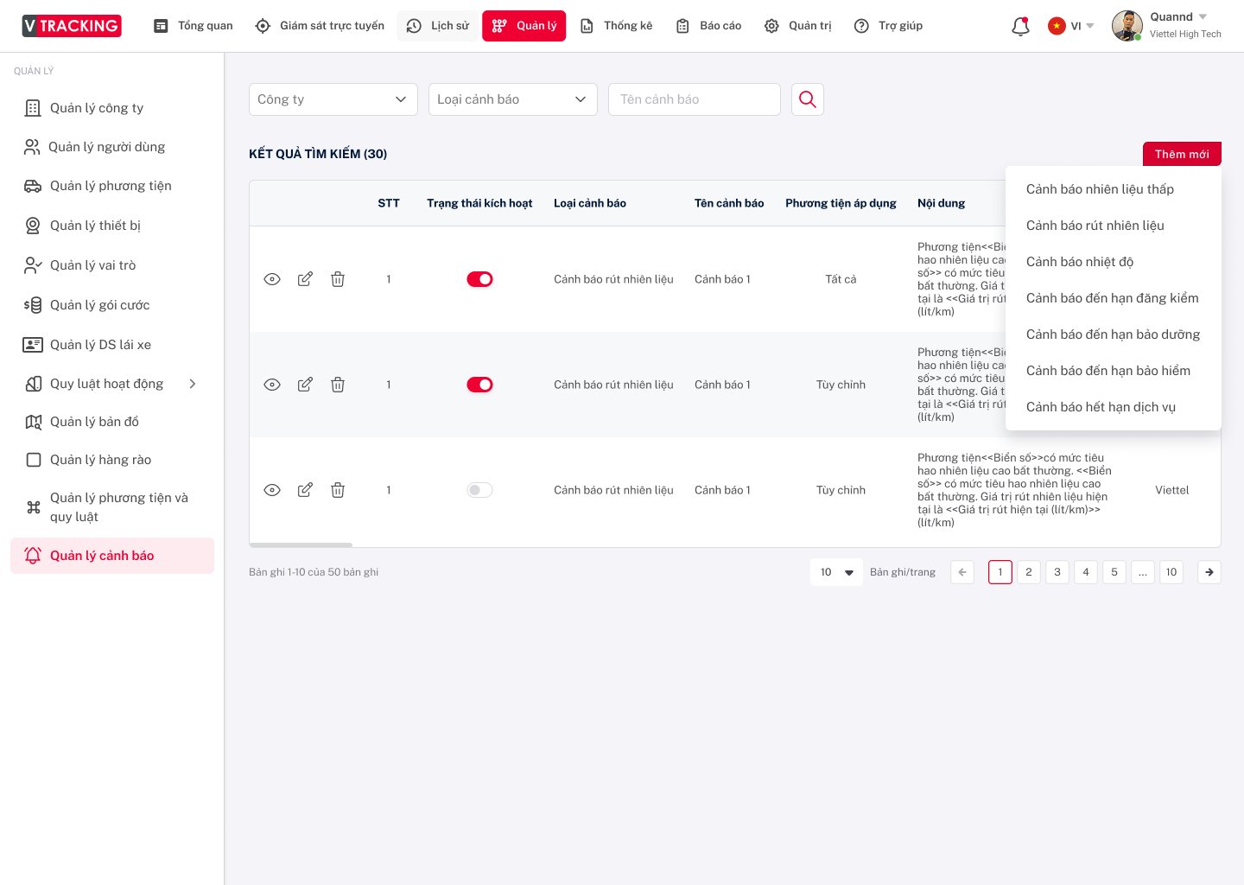Open Quản lý vai trò

click(112, 265)
